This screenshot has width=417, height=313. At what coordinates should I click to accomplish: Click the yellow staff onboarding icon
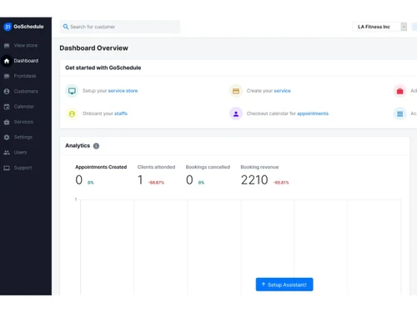(72, 114)
